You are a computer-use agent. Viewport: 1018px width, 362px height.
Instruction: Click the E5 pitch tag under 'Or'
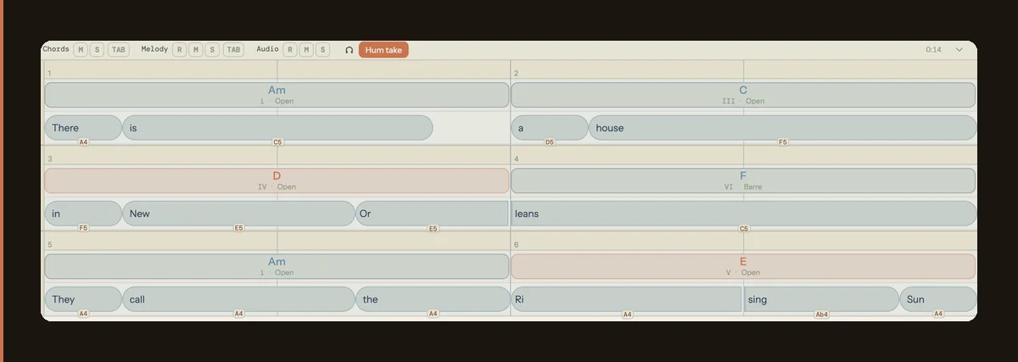tap(433, 228)
